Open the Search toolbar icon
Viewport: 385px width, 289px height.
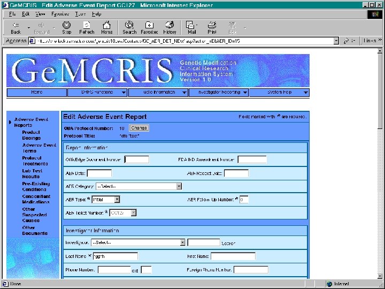(129, 25)
